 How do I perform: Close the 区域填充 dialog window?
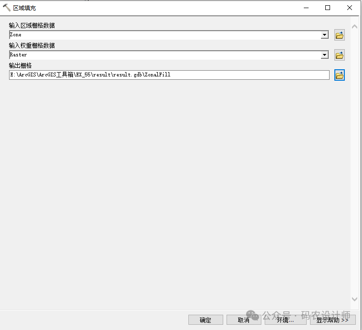pos(350,8)
